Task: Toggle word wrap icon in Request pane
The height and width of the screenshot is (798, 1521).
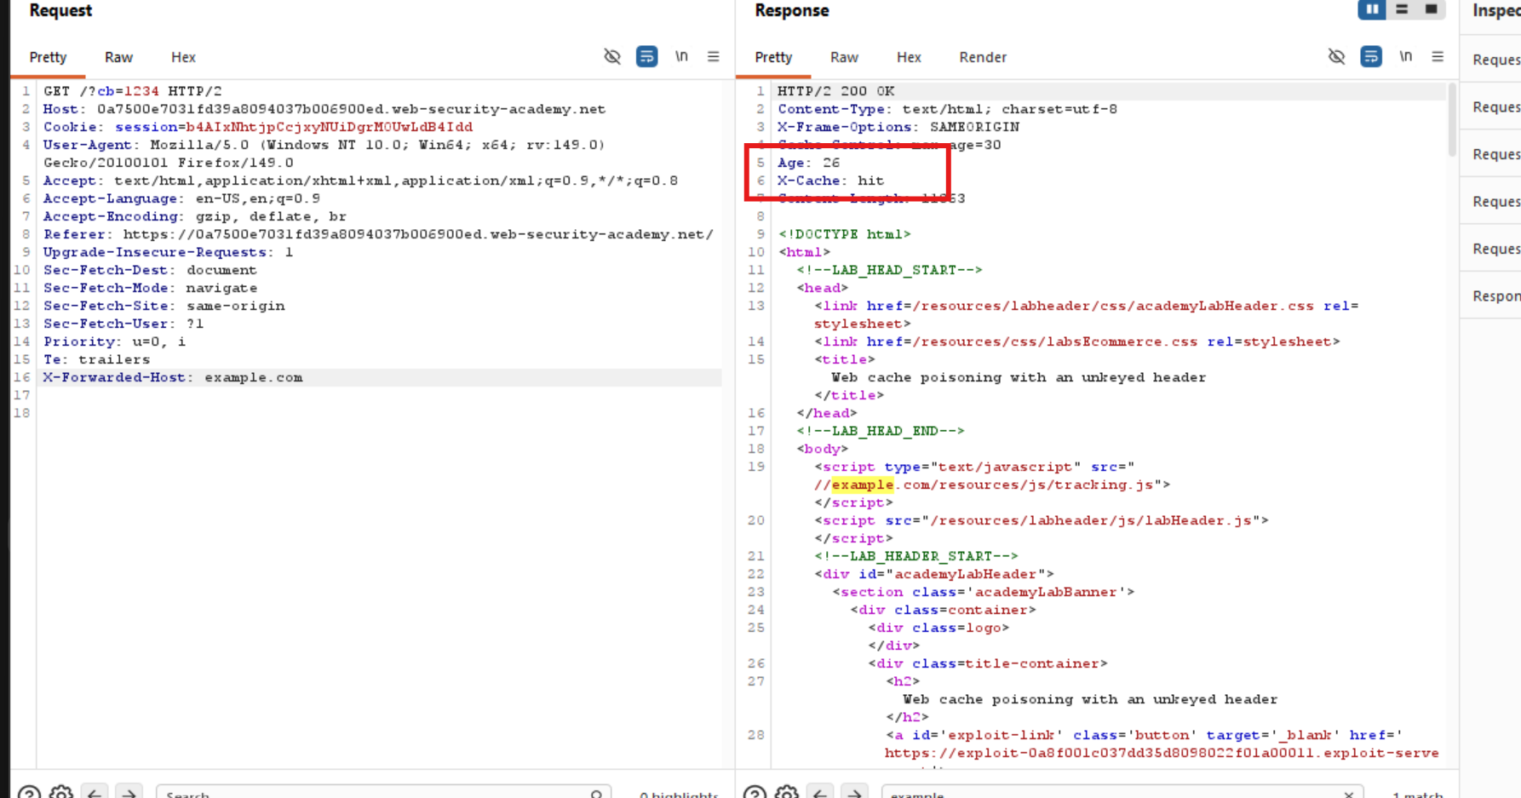Action: click(x=646, y=57)
